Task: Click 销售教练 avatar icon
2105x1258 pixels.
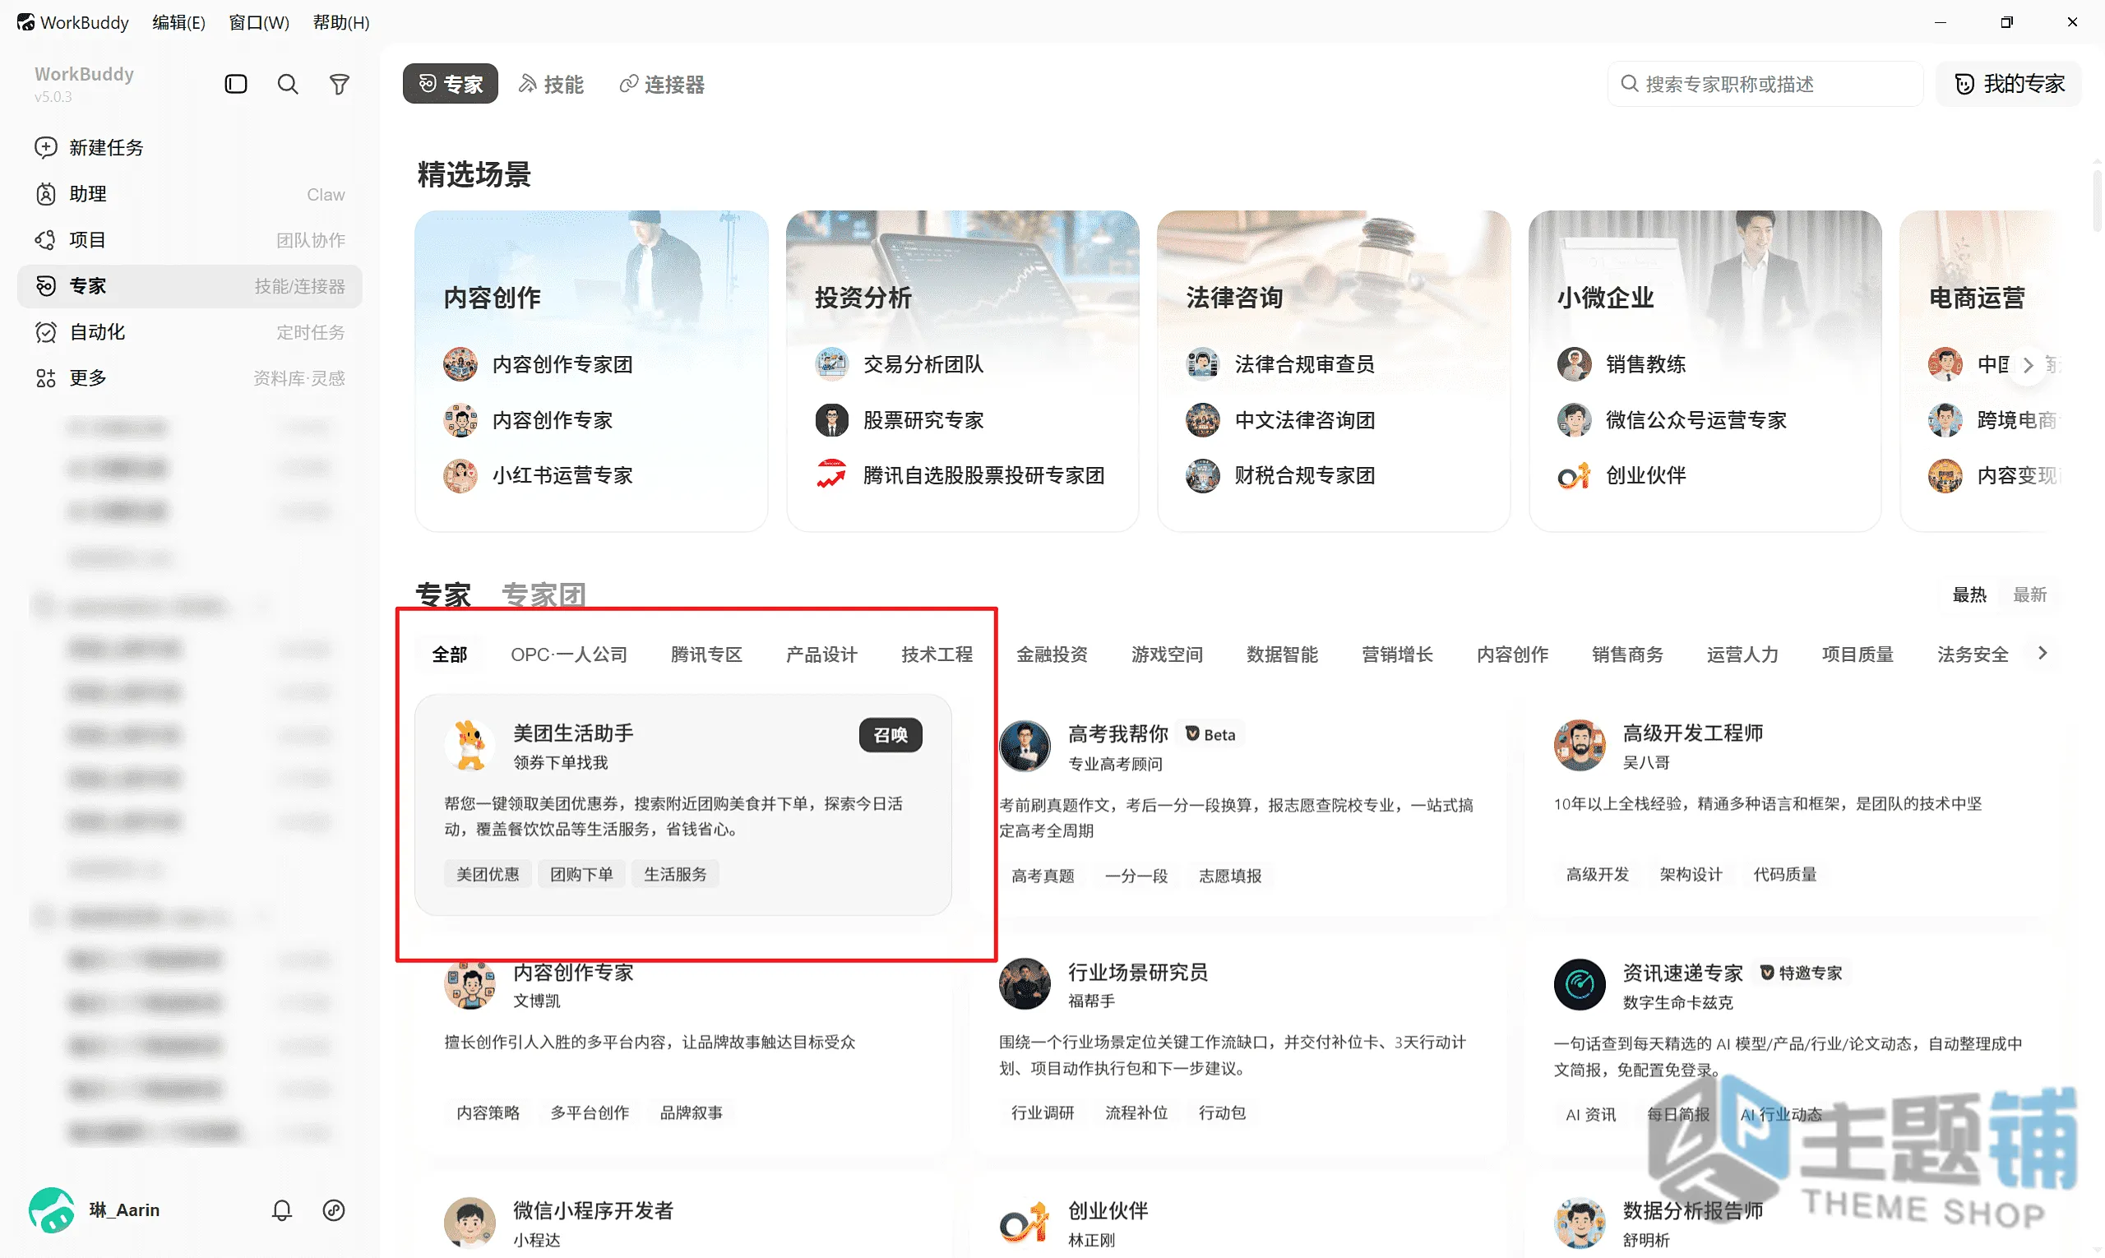Action: coord(1575,364)
